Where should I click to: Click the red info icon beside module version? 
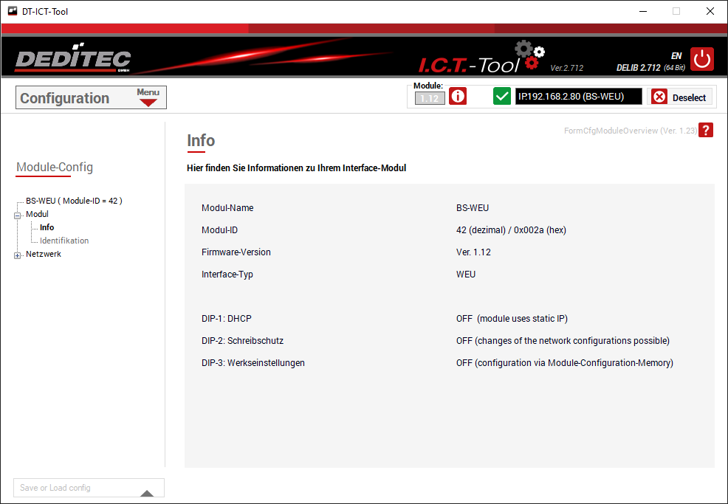(458, 97)
